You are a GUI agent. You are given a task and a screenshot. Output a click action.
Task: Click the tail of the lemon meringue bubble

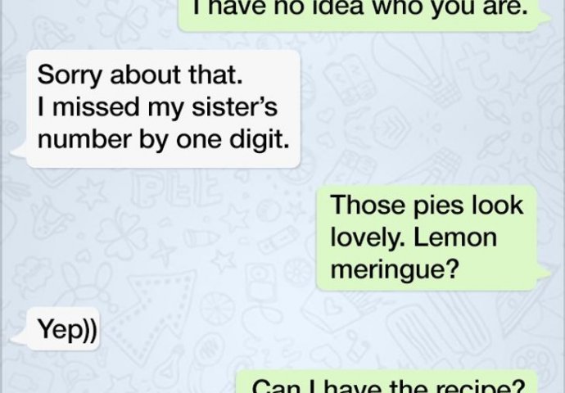coord(544,273)
